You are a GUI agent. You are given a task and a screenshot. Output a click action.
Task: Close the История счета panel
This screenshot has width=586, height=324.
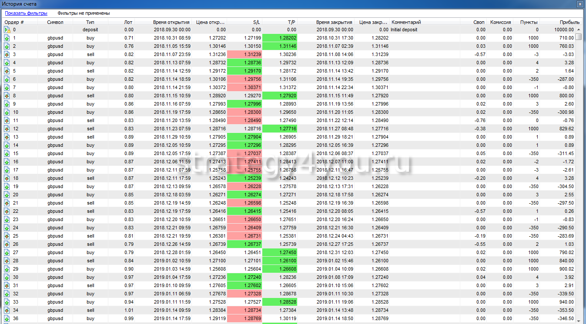[x=579, y=4]
